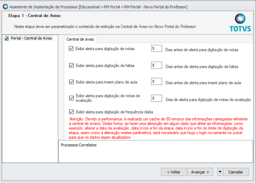Open dropdown arrow beside Cancelar button
This screenshot has width=256, height=183.
(x=220, y=172)
